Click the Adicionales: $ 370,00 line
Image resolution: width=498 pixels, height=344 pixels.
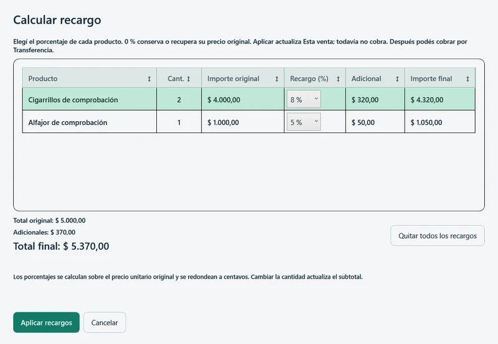tap(44, 232)
